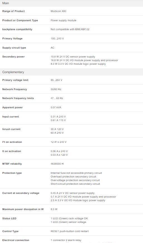This screenshot has width=143, height=243.
Task: Select the Status LED row label
Action: click(9, 218)
